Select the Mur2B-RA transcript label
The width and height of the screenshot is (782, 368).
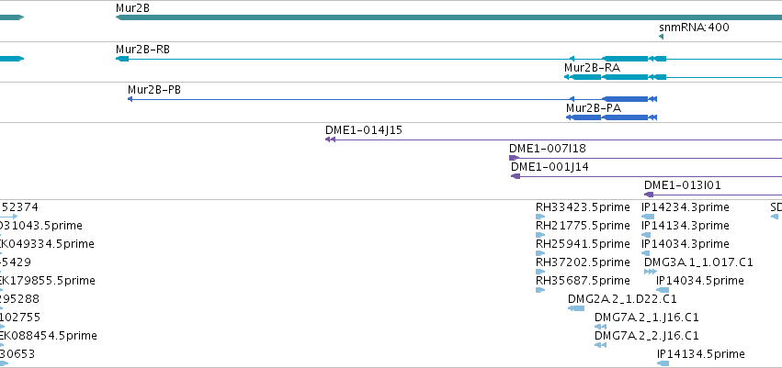[x=592, y=68]
